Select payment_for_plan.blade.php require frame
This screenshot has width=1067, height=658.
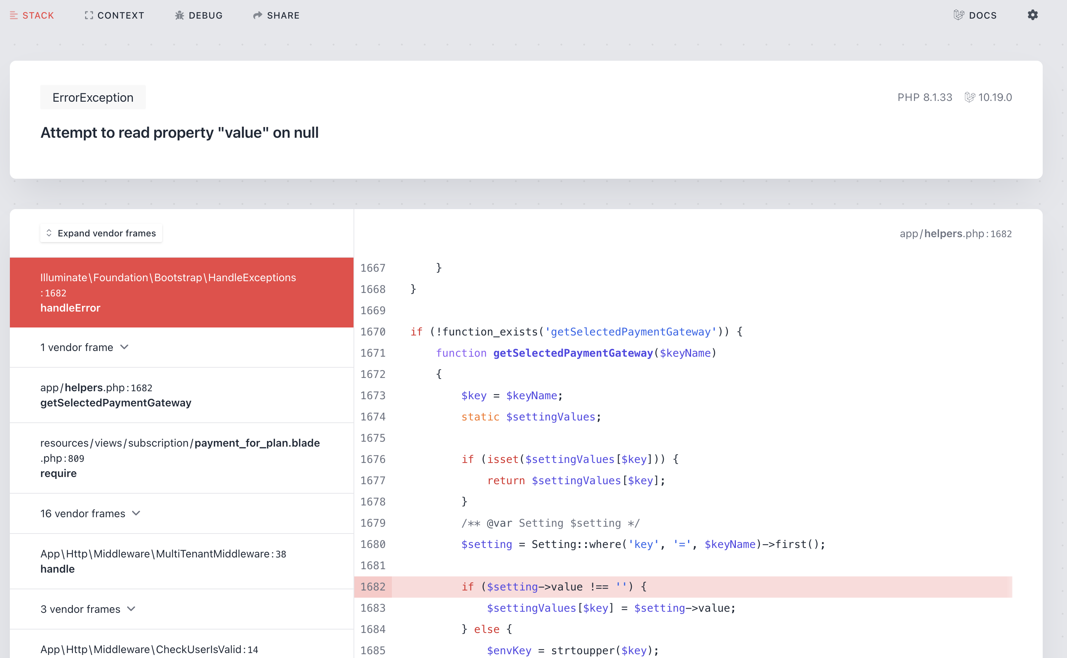[x=182, y=458]
